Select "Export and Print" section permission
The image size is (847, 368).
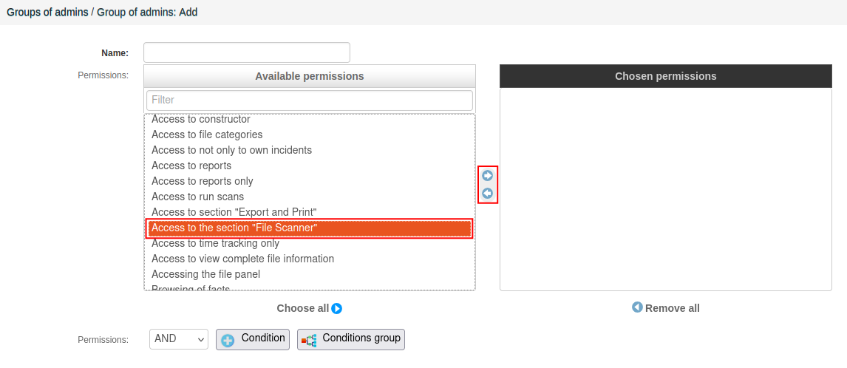[x=234, y=212]
